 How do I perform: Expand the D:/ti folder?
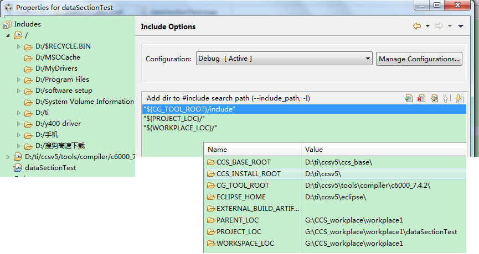click(x=18, y=113)
